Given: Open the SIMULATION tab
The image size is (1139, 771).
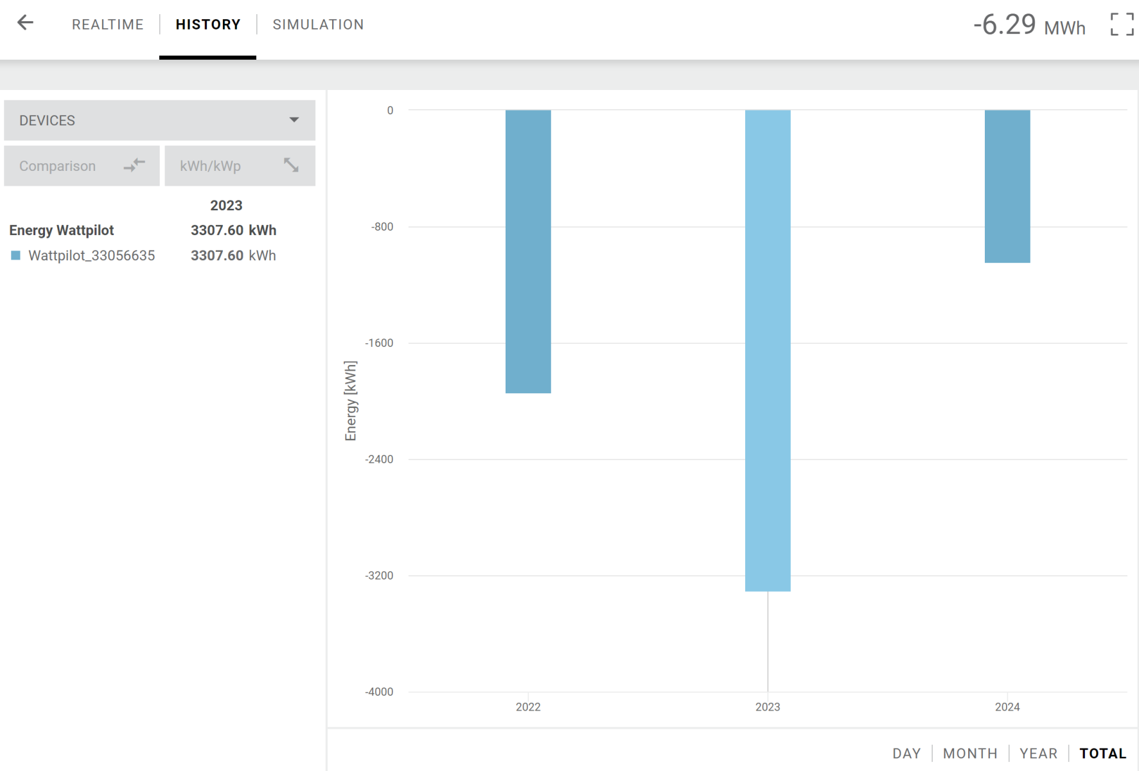Looking at the screenshot, I should pyautogui.click(x=318, y=24).
